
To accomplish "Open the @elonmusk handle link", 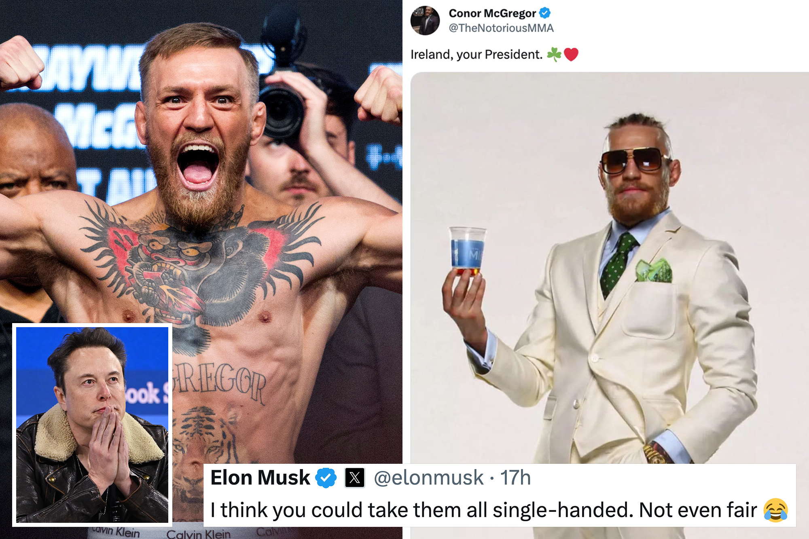I will click(428, 478).
